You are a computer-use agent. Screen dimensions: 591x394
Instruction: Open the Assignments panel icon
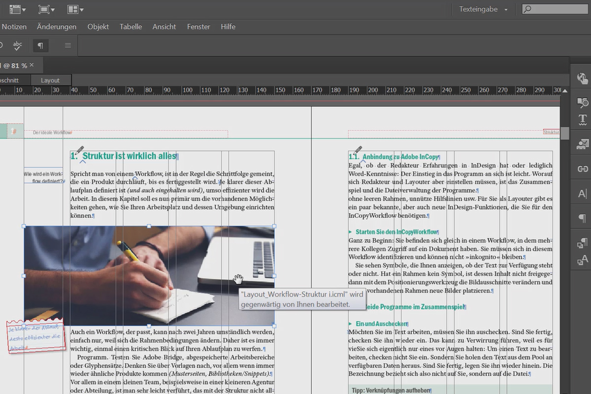582,144
